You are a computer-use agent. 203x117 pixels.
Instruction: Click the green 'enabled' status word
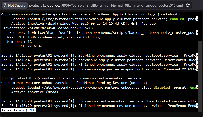pyautogui.click(x=177, y=19)
